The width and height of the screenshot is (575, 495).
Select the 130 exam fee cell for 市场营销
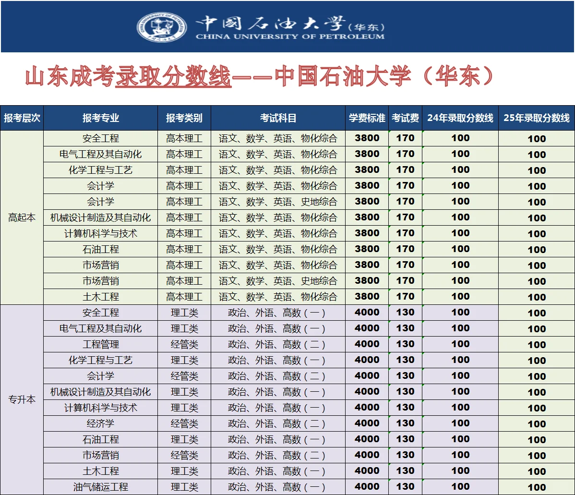tap(406, 455)
